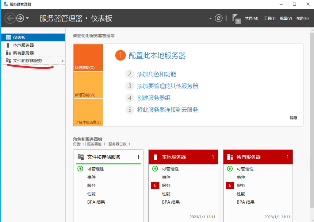Click the 所有服务器 icon in sidebar

pyautogui.click(x=8, y=53)
